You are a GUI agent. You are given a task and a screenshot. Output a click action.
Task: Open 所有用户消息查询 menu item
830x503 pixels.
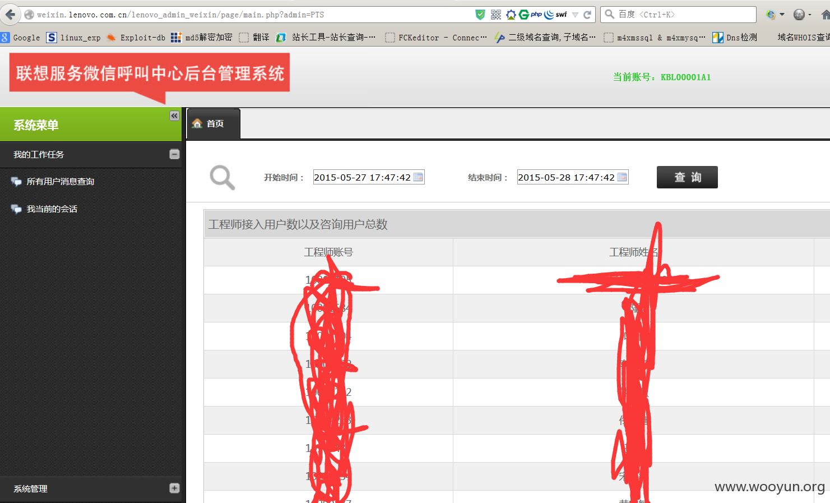[61, 181]
